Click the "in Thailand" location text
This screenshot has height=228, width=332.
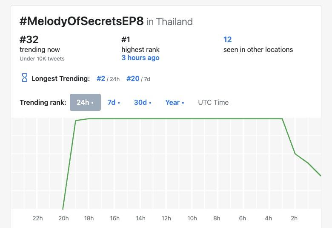pos(169,22)
